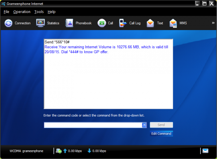Click the USSD response text area
Viewport: 217px width, 159px height.
pos(108,74)
